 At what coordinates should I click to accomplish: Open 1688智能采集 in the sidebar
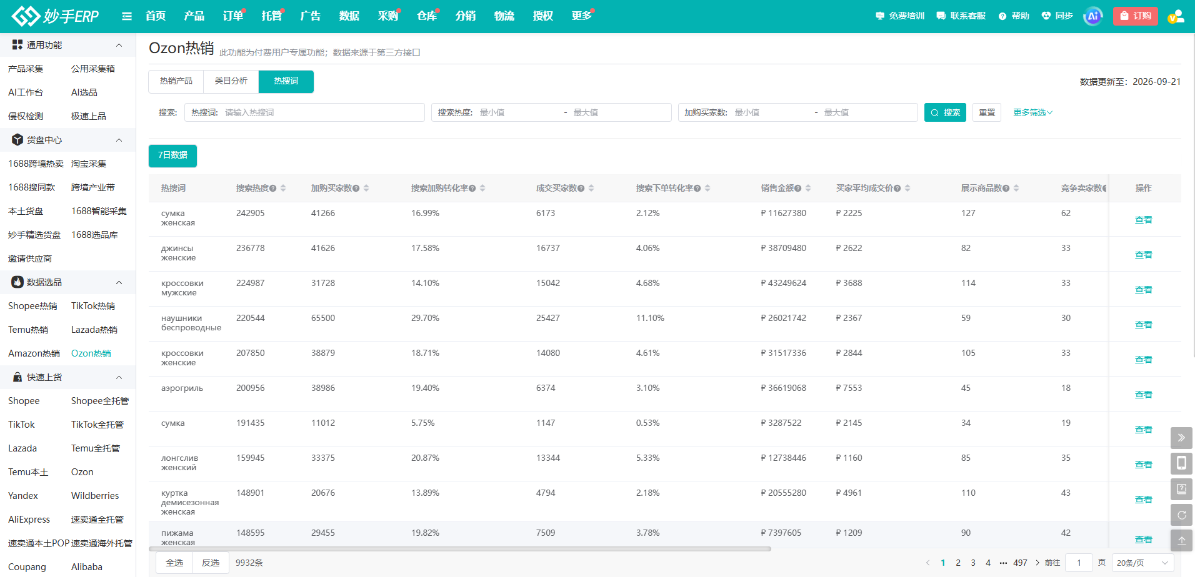pyautogui.click(x=99, y=211)
